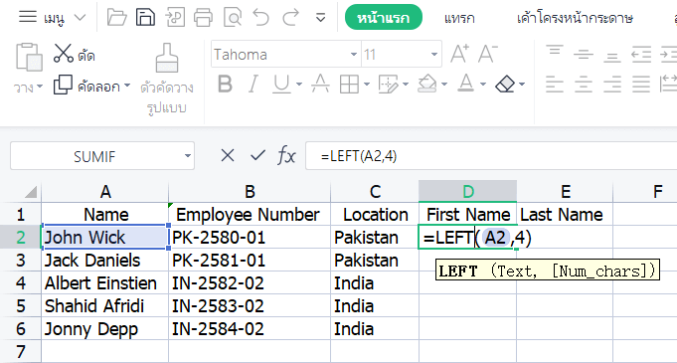Open the underline style dropdown arrow

(x=299, y=85)
